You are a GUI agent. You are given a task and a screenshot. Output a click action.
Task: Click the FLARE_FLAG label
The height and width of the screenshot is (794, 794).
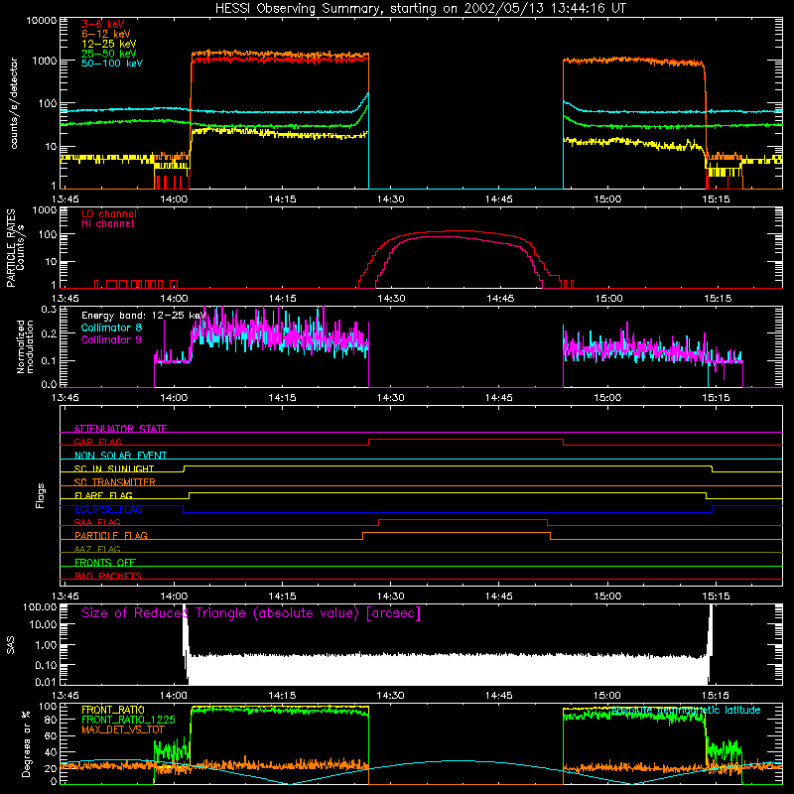(x=103, y=495)
